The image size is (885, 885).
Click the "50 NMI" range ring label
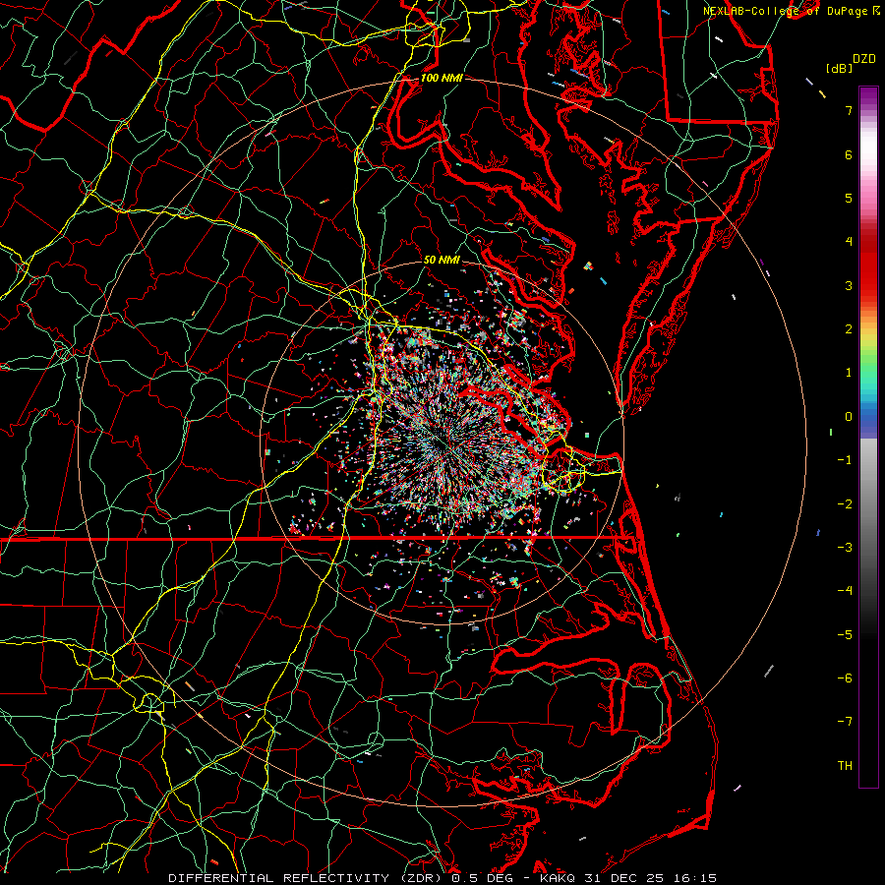coord(442,260)
